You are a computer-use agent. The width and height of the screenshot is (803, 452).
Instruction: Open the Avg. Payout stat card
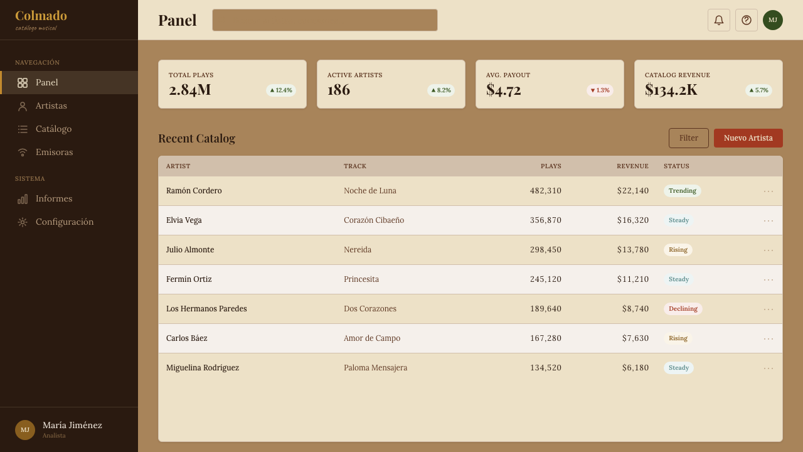coord(550,84)
